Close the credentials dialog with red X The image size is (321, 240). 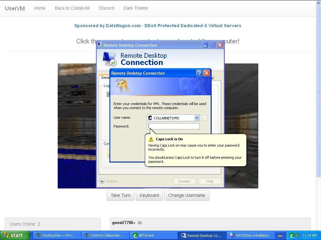coord(207,73)
